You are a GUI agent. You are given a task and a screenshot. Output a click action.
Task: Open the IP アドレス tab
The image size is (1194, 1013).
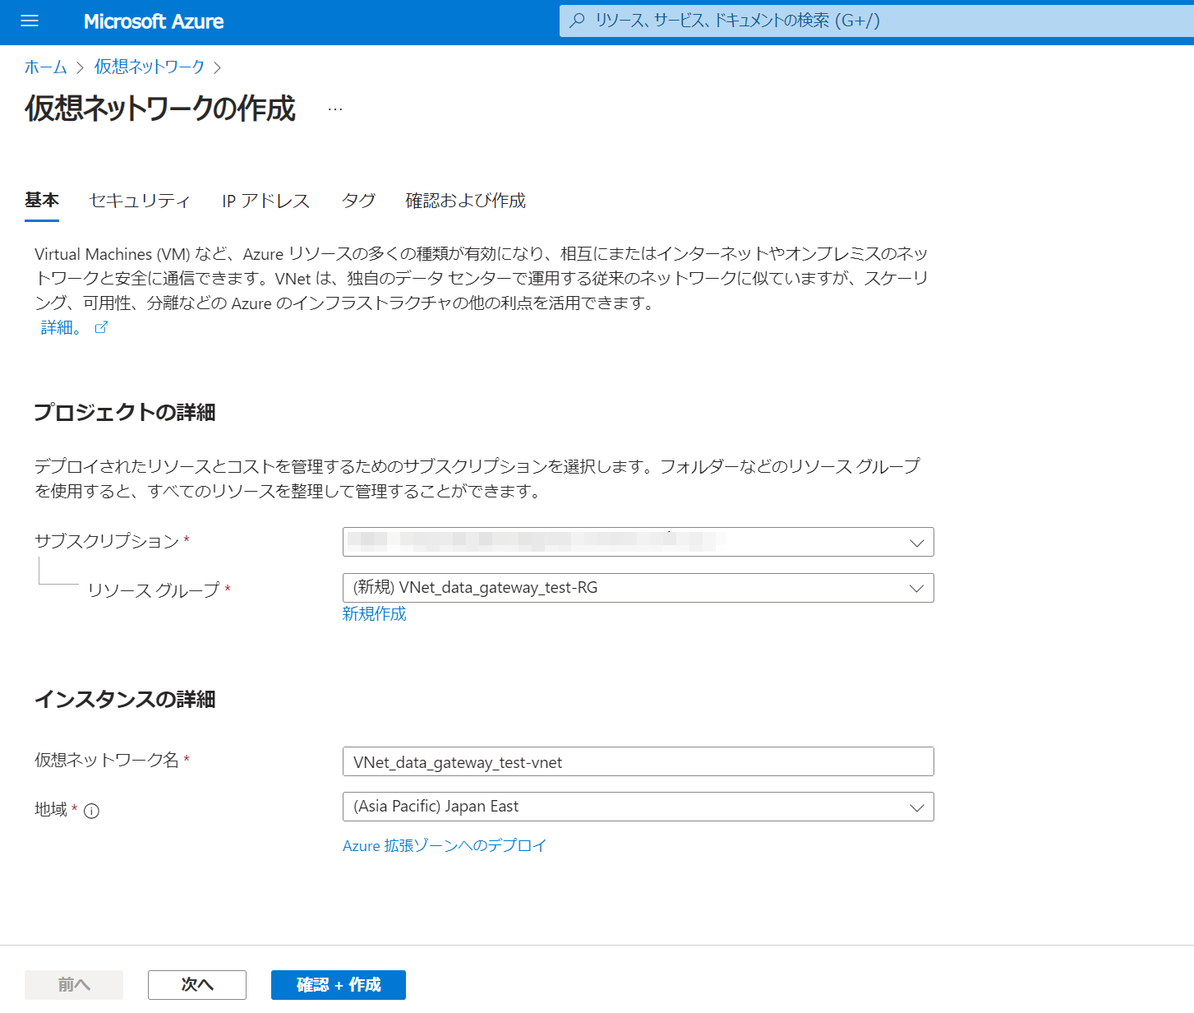click(265, 201)
